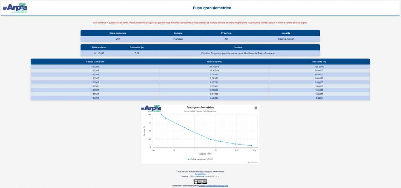Screen dimensions: 401x188
Task: Click the chart data point at 60% passante
Action: [x=185, y=127]
